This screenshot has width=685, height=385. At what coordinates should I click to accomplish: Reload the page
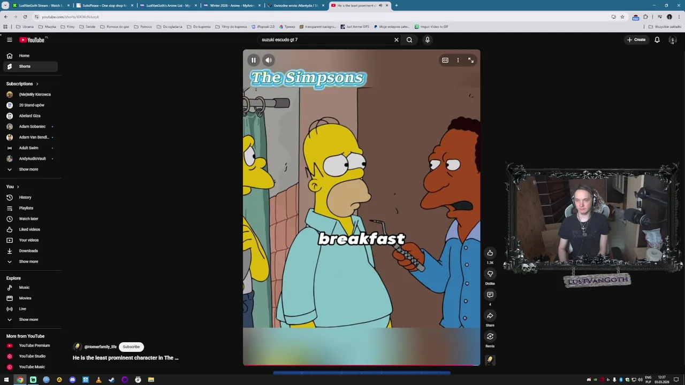pyautogui.click(x=25, y=17)
